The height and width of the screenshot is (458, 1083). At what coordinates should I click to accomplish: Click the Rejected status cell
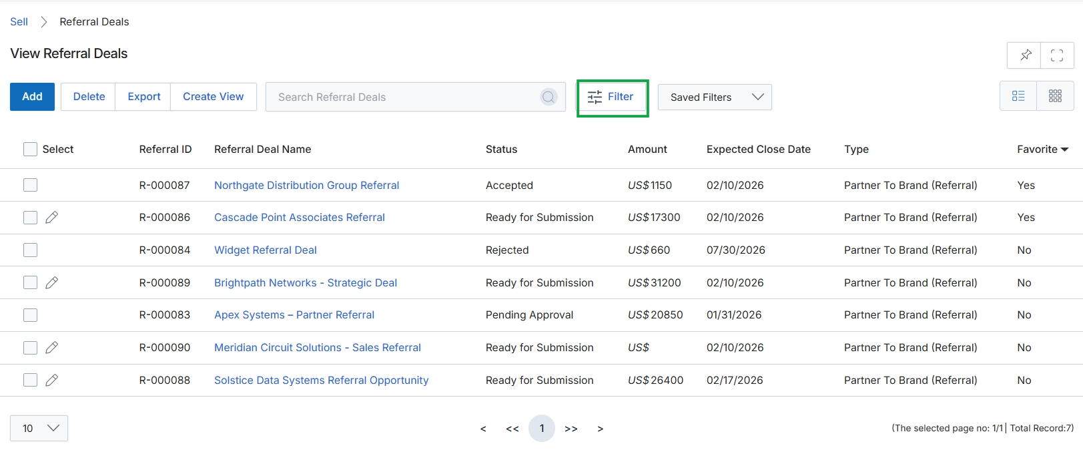507,250
